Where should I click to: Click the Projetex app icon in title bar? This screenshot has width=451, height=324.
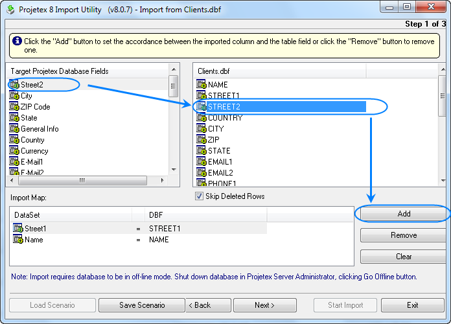[x=10, y=10]
